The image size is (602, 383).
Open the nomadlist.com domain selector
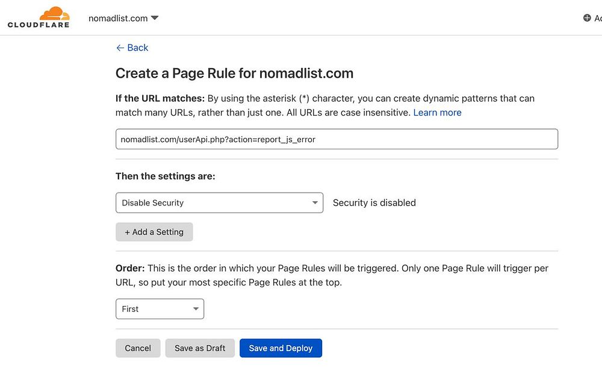tap(118, 18)
